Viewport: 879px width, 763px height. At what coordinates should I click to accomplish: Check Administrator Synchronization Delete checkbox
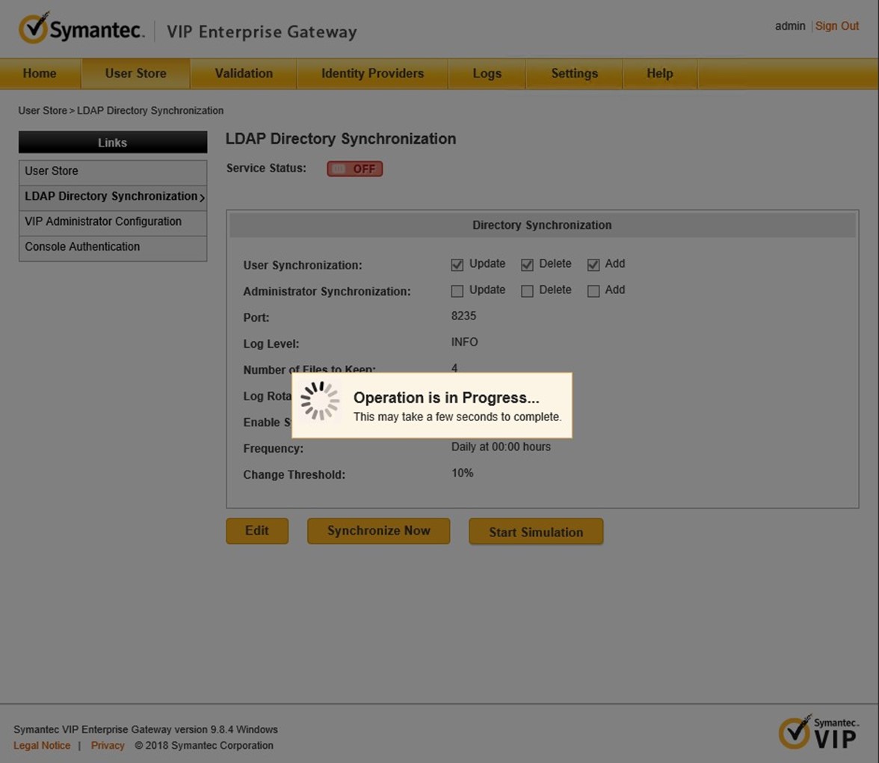(x=527, y=290)
